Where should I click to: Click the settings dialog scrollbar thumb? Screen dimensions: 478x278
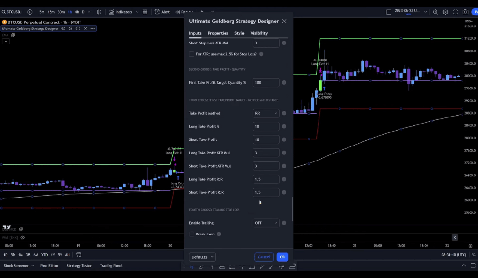point(292,209)
